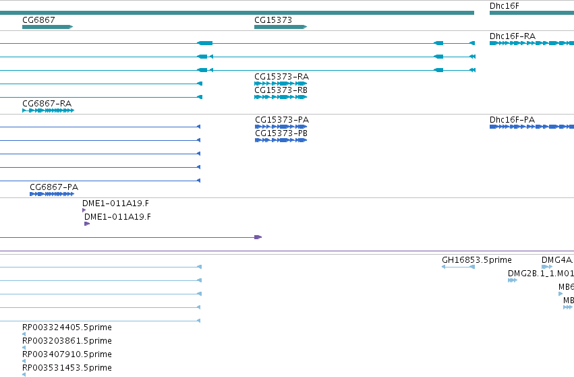Select the teal CG15373 gene arrow bar
Screen dimensions: 574x378
281,27
